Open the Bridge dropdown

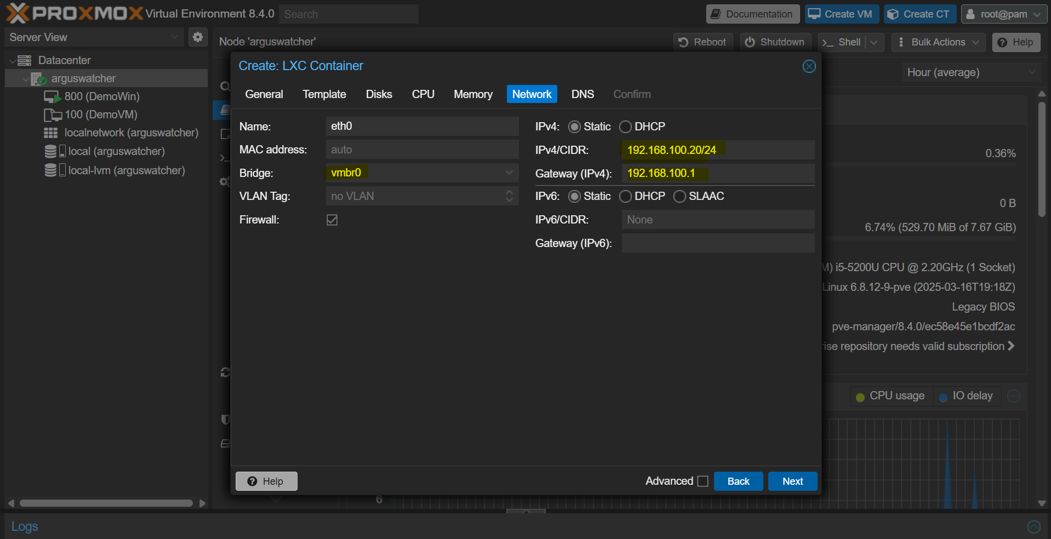click(509, 173)
